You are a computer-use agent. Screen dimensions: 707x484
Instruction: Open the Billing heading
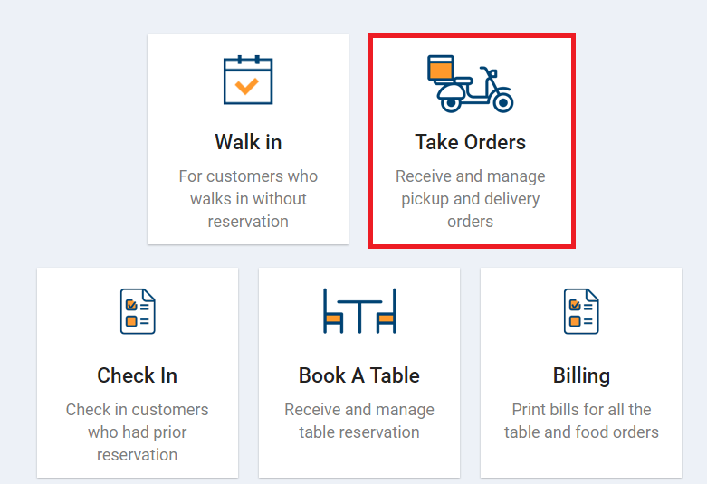tap(581, 375)
